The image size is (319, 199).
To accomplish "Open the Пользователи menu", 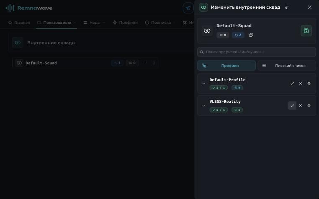I will pos(57,23).
